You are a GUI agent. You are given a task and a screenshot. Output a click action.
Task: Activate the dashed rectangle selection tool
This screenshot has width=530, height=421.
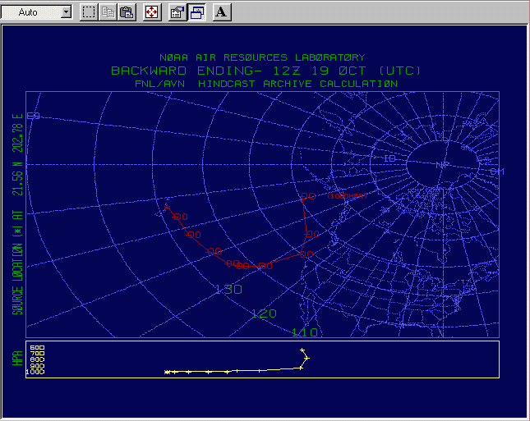click(x=89, y=12)
